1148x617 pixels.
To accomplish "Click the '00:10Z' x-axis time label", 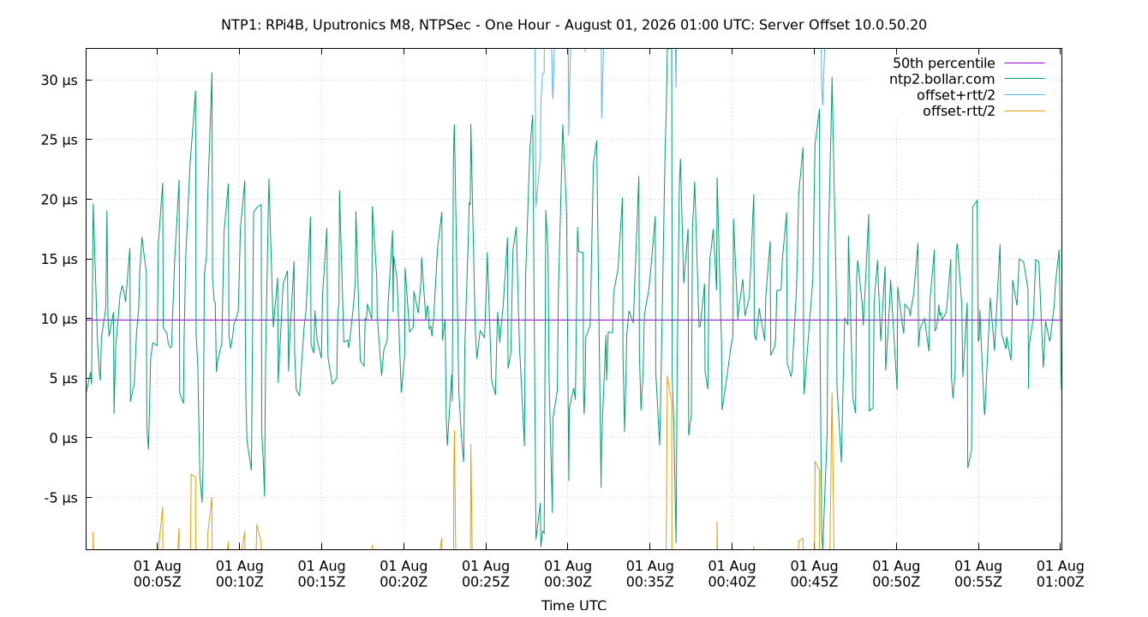I will [240, 582].
